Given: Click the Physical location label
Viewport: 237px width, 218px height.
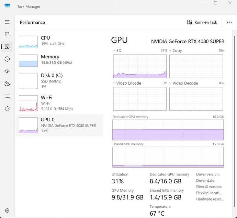Looking at the screenshot, I should click(x=209, y=193).
